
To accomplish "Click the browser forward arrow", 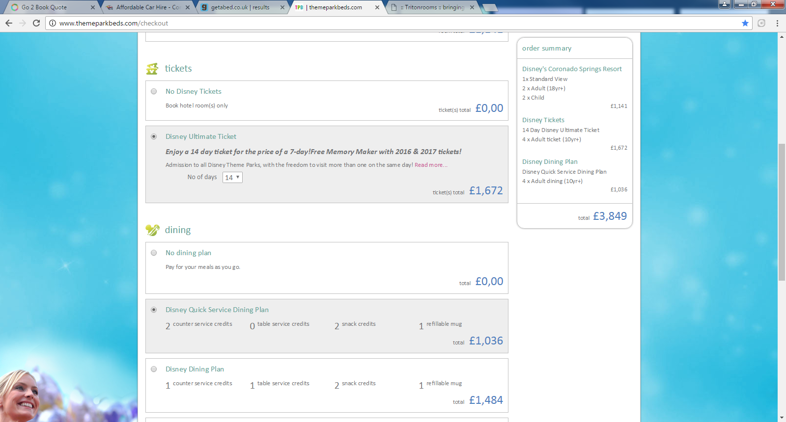I will click(x=23, y=23).
